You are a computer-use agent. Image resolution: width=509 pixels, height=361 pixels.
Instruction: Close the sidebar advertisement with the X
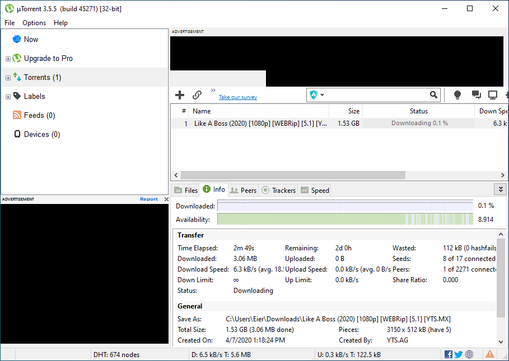166,199
